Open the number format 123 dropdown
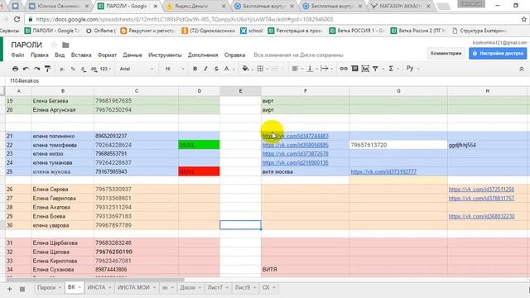530x298 pixels. (105, 69)
